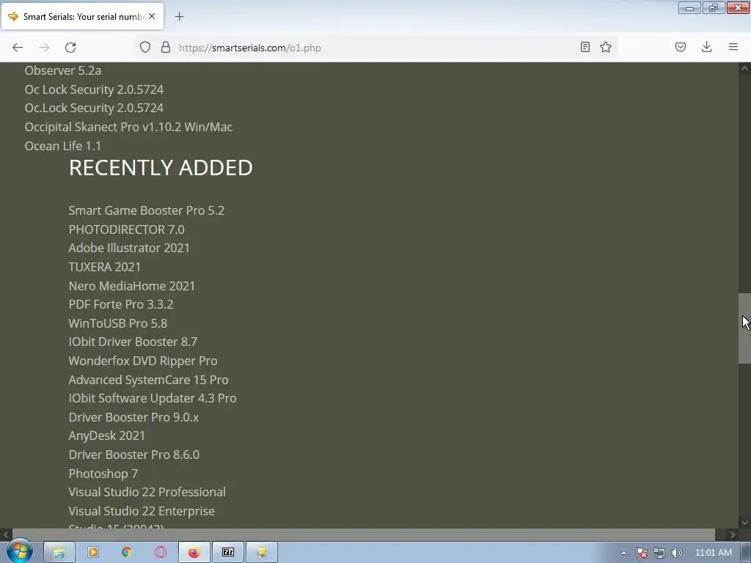Screen dimensions: 751x563
Task: Open a new tab with the plus button
Action: tap(179, 17)
